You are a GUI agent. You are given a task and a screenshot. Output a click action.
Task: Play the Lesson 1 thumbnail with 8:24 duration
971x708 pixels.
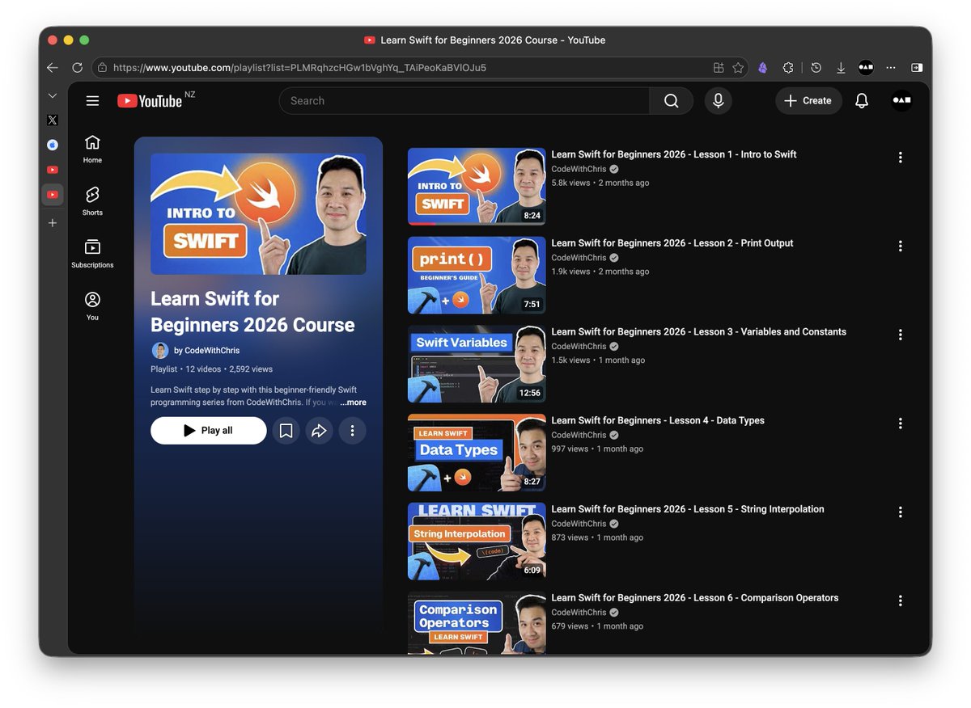click(477, 186)
